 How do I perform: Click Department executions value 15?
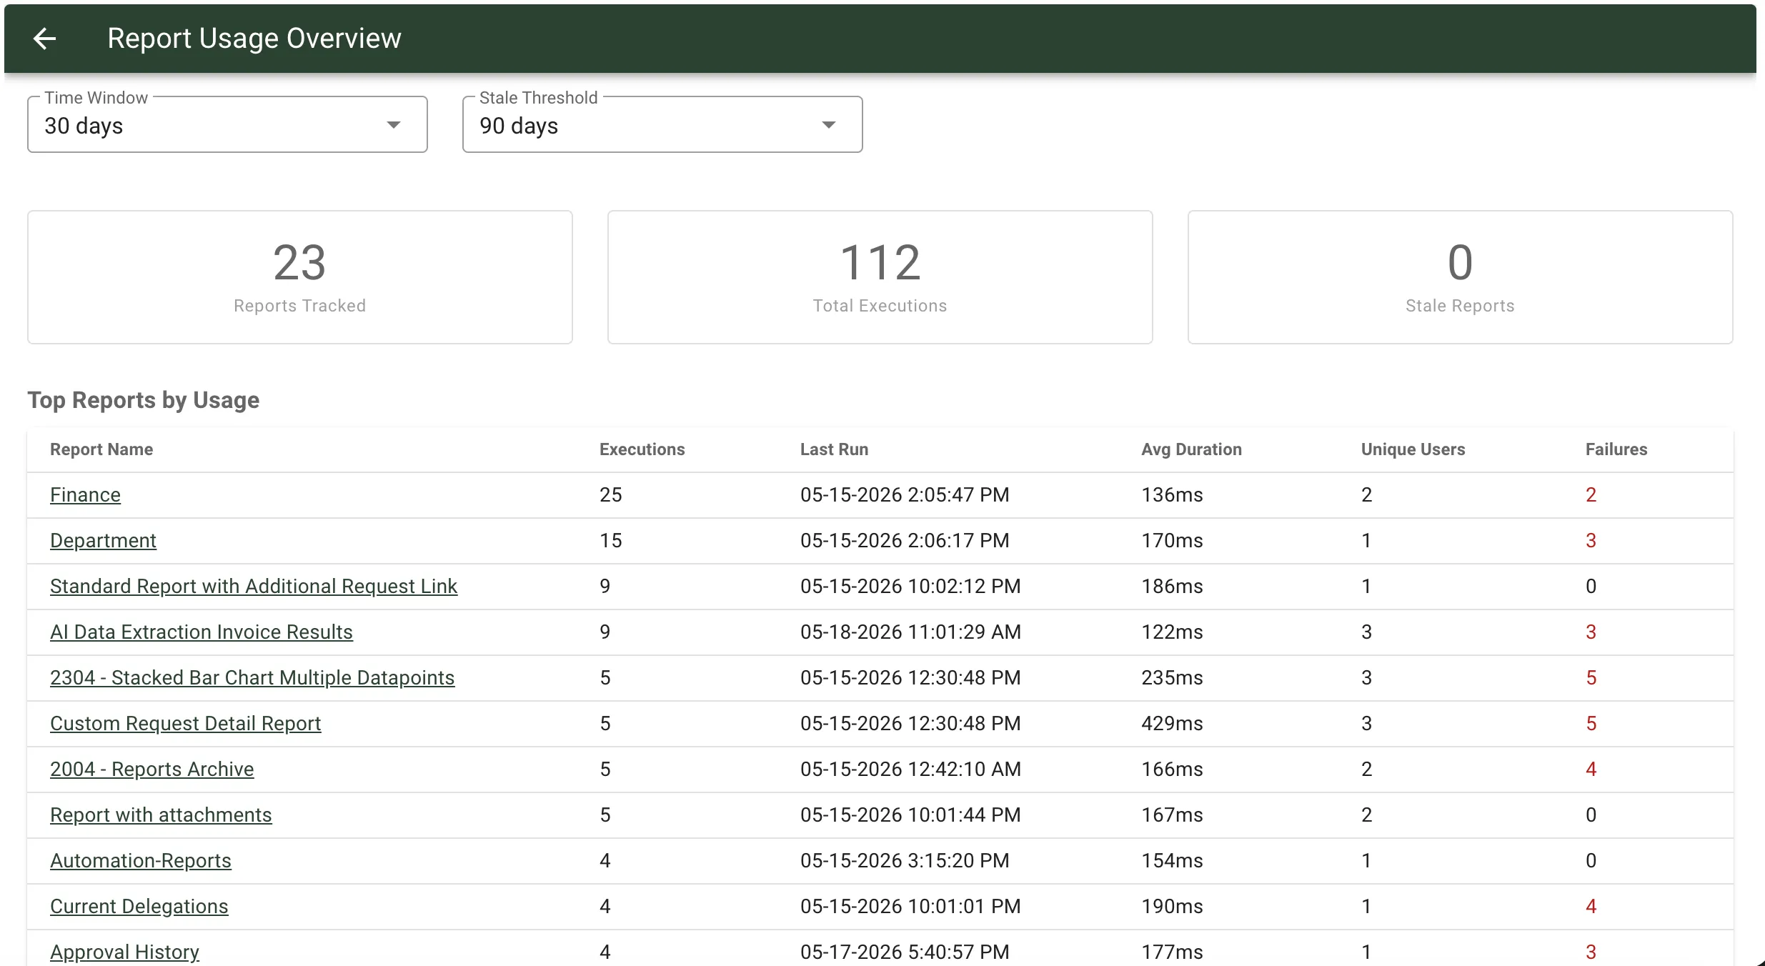pos(611,540)
